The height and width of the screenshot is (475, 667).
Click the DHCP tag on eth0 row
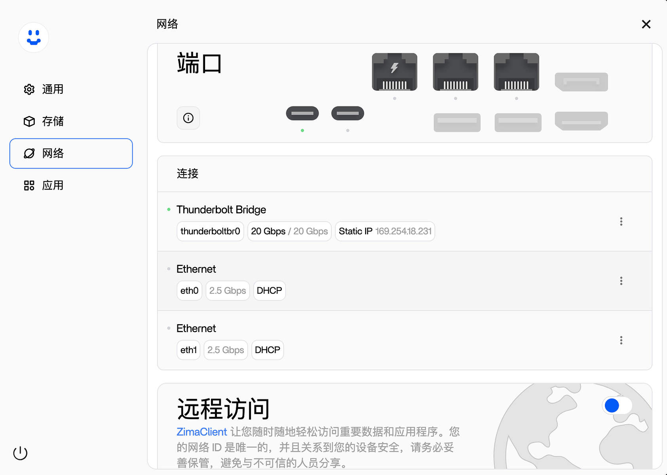tap(270, 291)
